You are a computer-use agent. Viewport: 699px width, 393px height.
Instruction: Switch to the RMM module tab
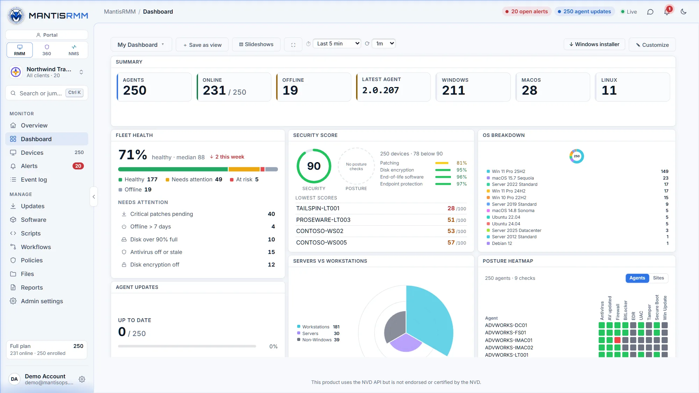[x=20, y=50]
